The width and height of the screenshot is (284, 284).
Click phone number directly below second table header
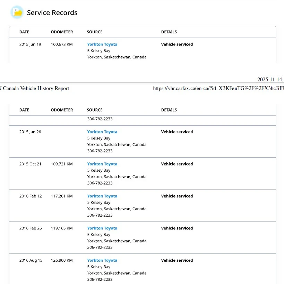click(x=100, y=119)
